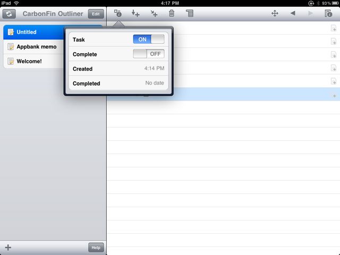Screen dimensions: 340x255
Task: Tap the left arrow outdent icon
Action: click(293, 13)
